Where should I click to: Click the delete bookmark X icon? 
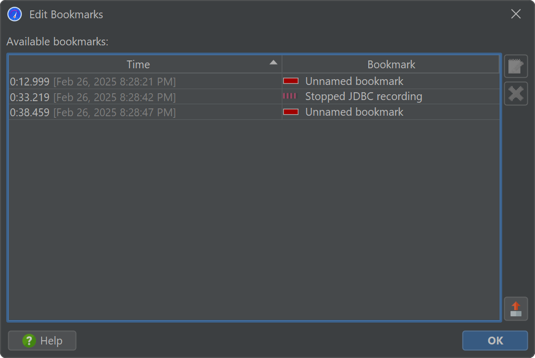pyautogui.click(x=516, y=94)
